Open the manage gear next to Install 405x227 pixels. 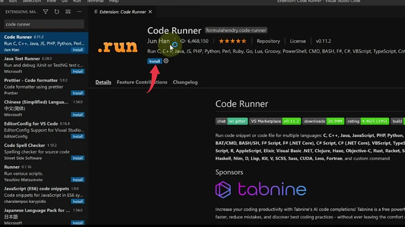[166, 61]
